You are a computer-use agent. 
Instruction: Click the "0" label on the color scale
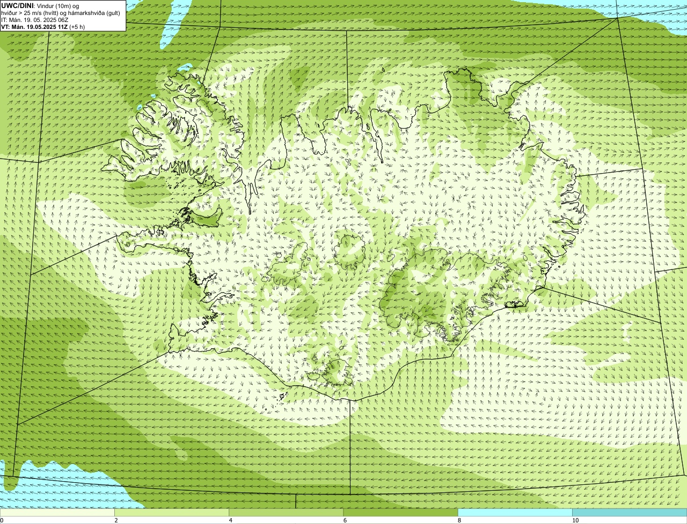click(2, 520)
